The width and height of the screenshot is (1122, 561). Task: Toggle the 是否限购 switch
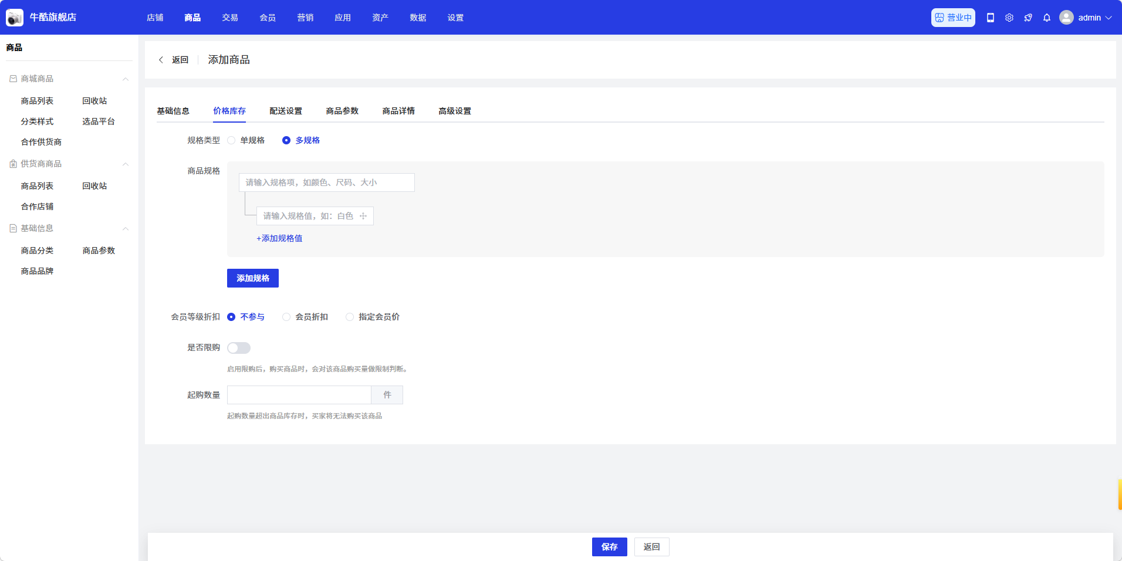coord(239,348)
